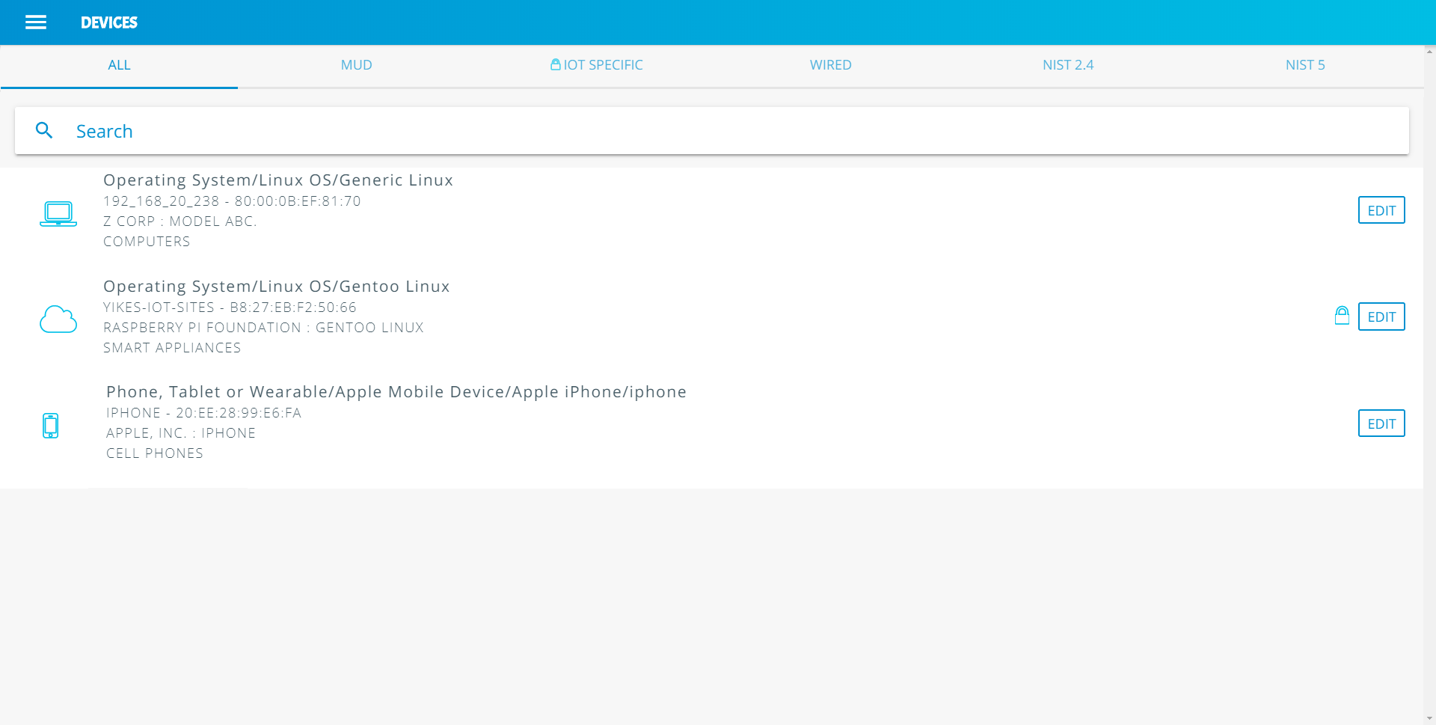
Task: Click 'RASPBERRY PI FOUNDATION : GENTOO LINUX' text
Action: [x=263, y=328]
